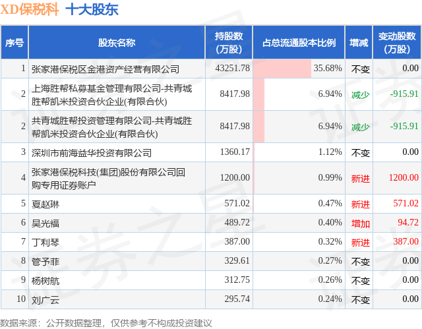Click holdings value 312.75
This screenshot has width=422, height=329.
pyautogui.click(x=237, y=280)
